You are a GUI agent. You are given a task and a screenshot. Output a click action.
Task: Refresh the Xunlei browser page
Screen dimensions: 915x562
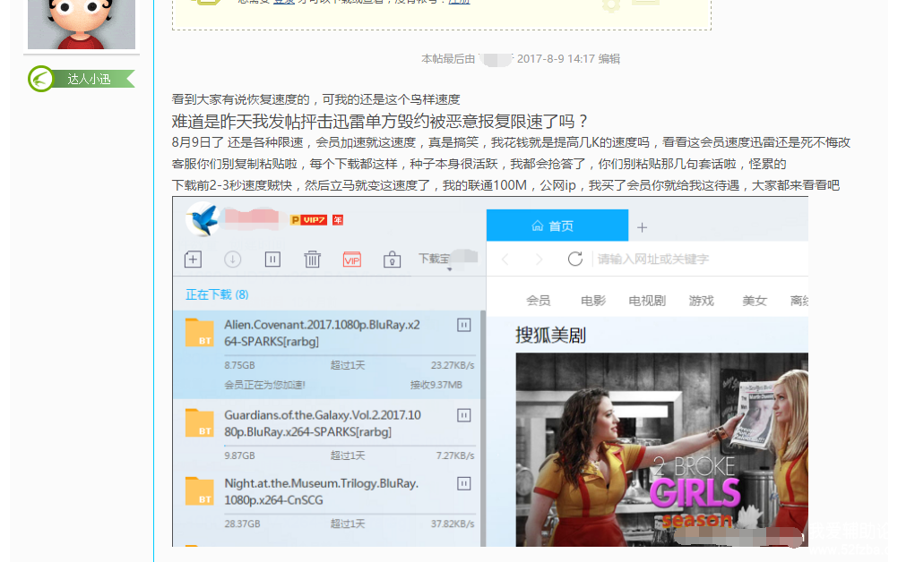pos(575,259)
